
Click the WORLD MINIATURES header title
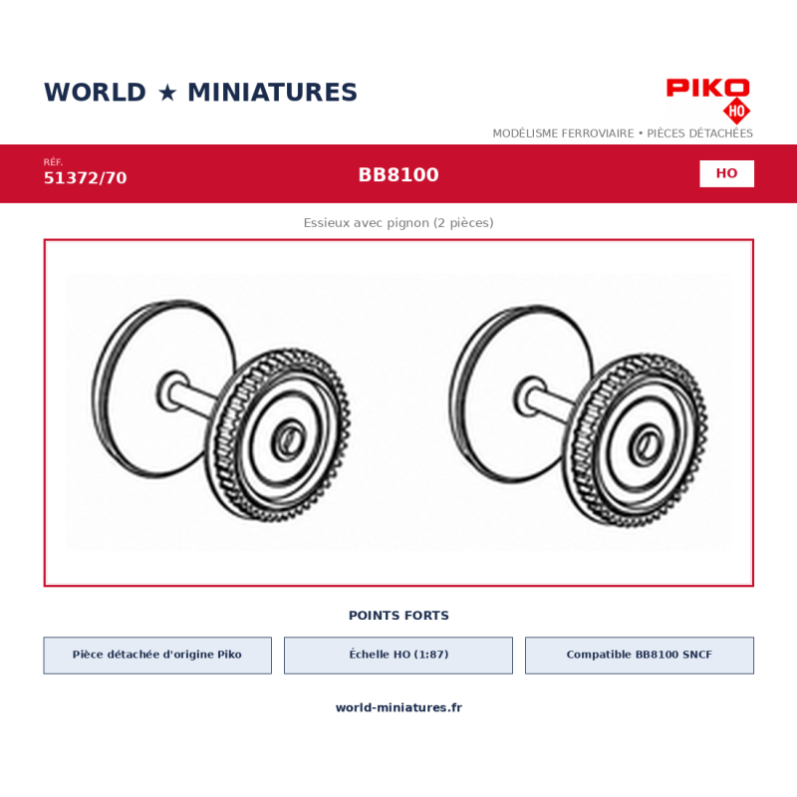click(x=200, y=93)
